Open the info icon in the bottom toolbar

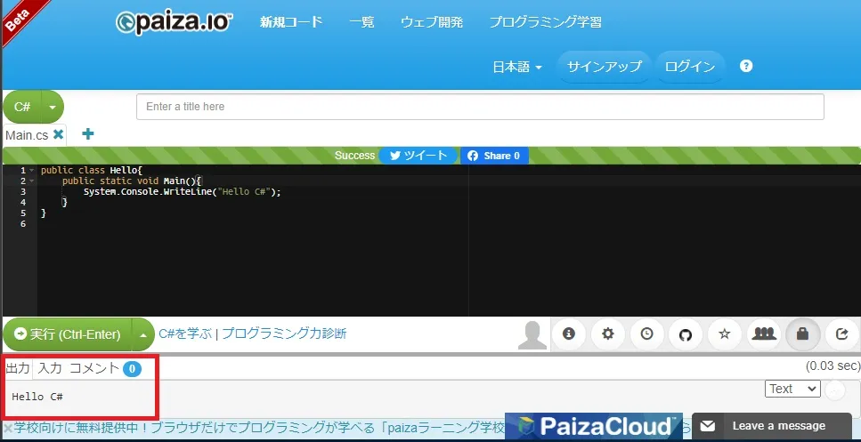pos(568,334)
